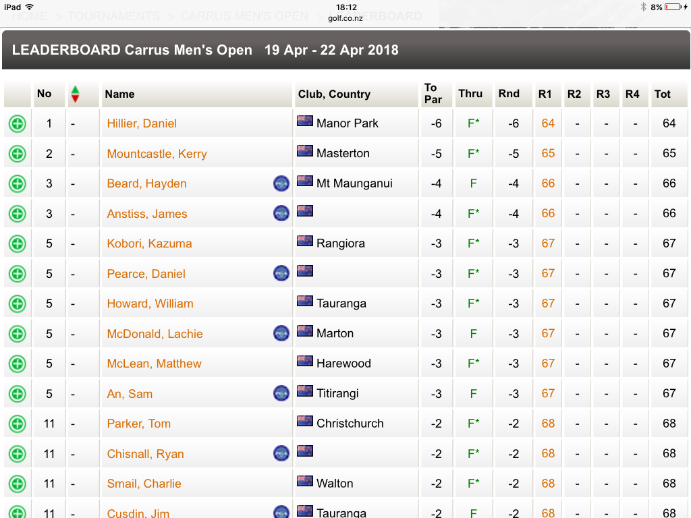Viewport: 691px width, 518px height.
Task: Click the position change arrows column icon
Action: point(76,94)
